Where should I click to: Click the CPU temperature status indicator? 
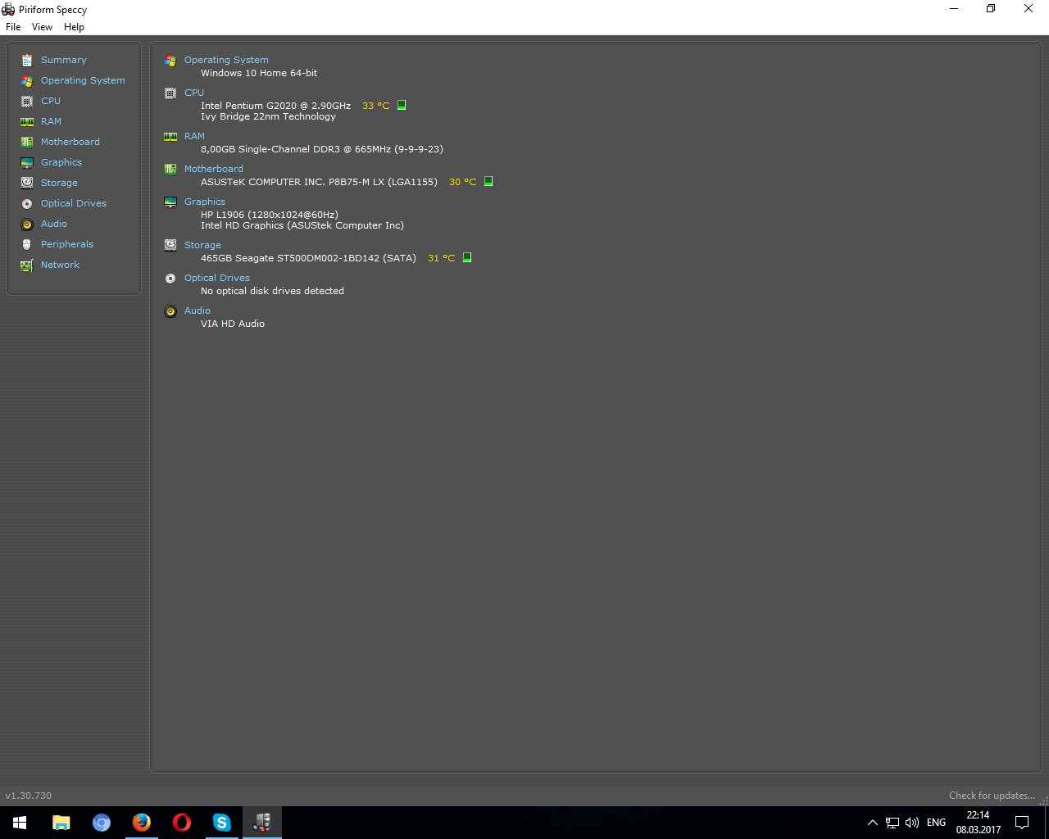coord(402,105)
